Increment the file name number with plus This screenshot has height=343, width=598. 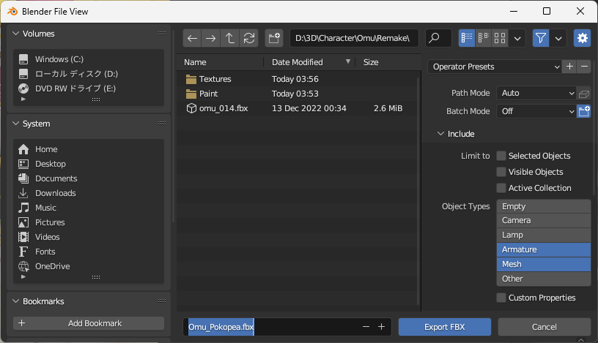click(381, 327)
